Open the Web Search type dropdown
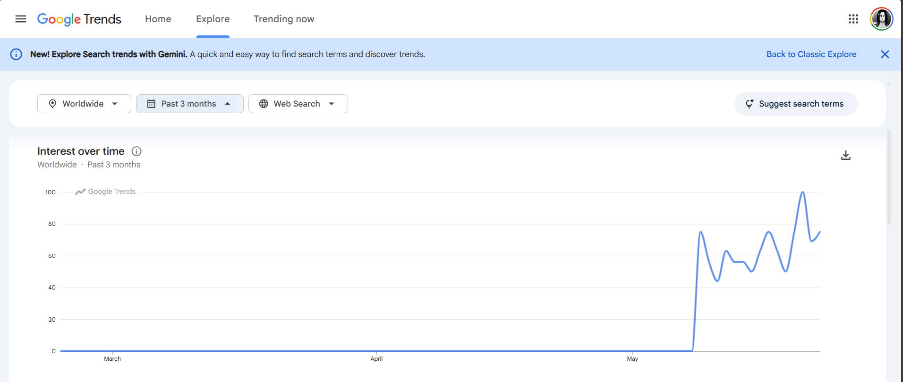Image resolution: width=903 pixels, height=382 pixels. coord(298,104)
